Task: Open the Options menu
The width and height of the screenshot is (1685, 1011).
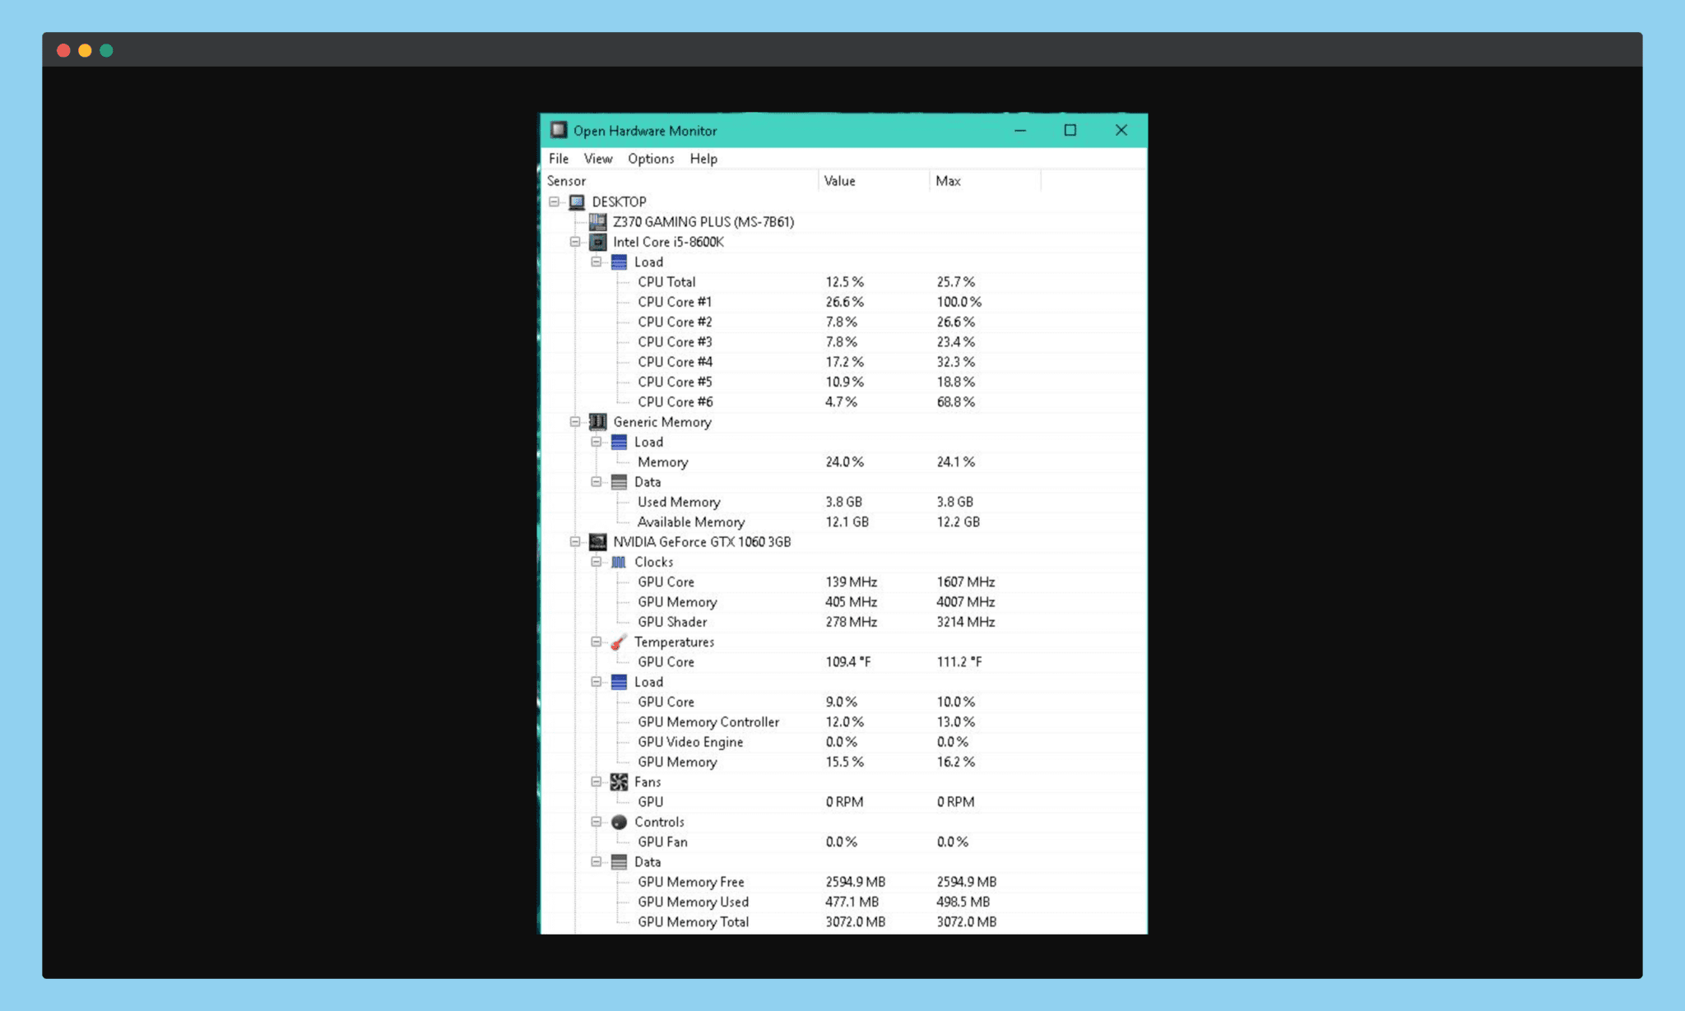Action: (651, 159)
